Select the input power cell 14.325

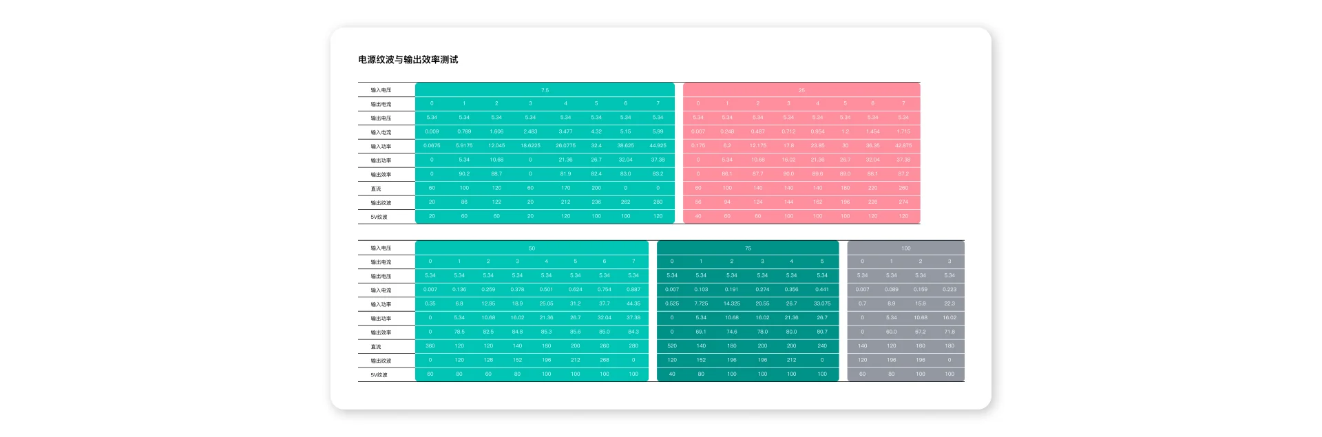(x=732, y=303)
